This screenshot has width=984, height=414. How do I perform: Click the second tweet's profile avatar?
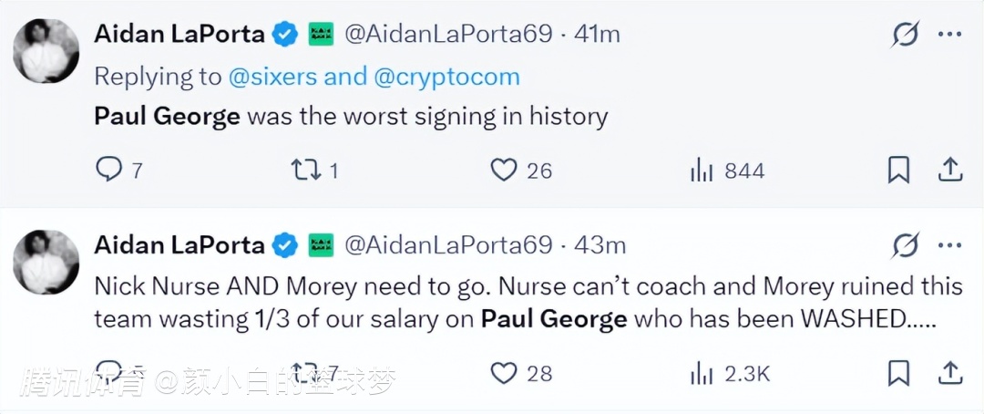coord(46,262)
